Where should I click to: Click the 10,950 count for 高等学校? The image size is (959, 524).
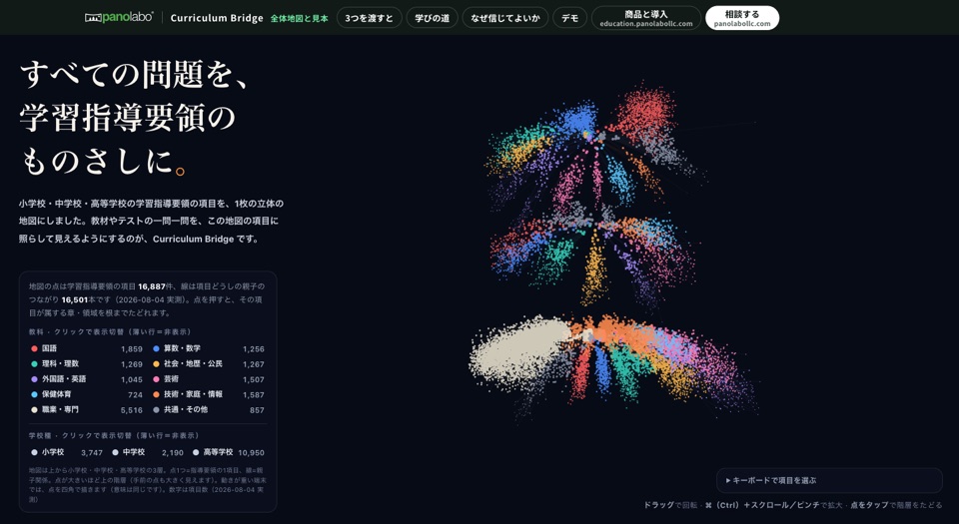tap(251, 452)
